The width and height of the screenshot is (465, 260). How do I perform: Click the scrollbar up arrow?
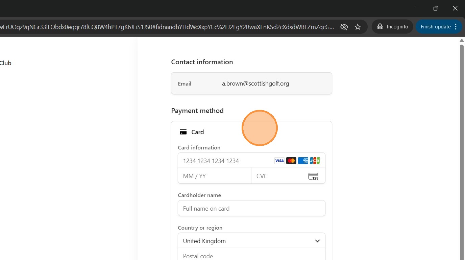(x=462, y=41)
